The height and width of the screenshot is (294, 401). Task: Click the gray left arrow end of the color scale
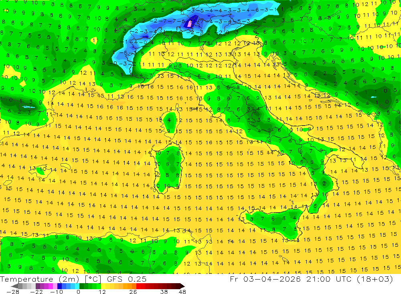pyautogui.click(x=15, y=286)
